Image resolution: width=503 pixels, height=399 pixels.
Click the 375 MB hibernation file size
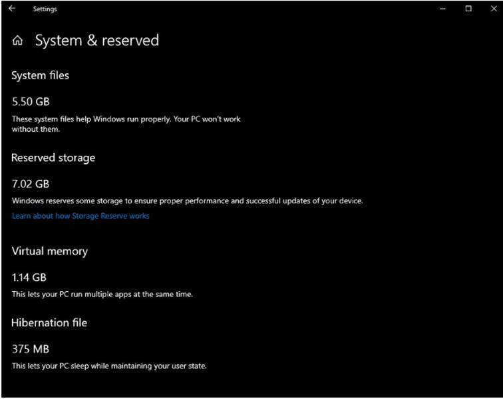(x=31, y=349)
